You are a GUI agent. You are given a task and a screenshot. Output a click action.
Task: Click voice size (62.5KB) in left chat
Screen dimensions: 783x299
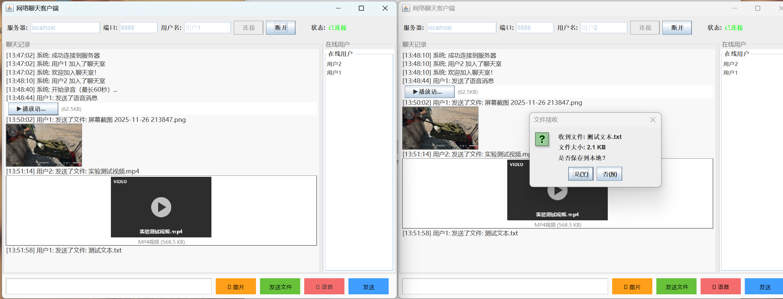tap(71, 109)
